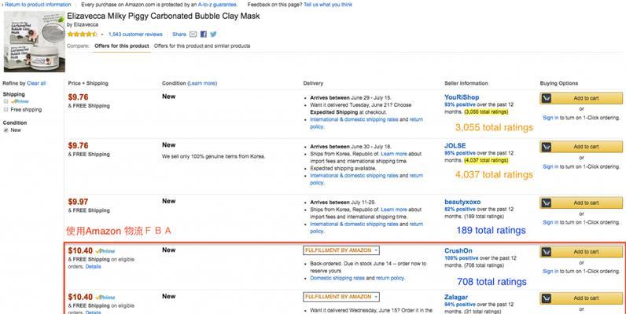Select Offers for this product tab

pyautogui.click(x=122, y=46)
